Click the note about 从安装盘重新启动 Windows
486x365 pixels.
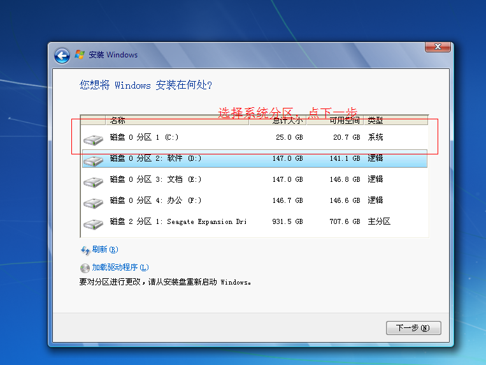coord(165,282)
